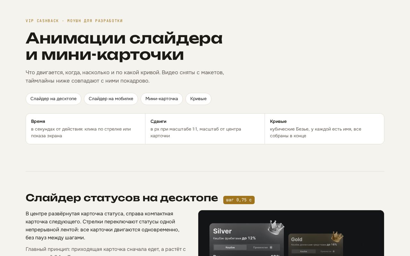This screenshot has width=410, height=256.
Task: Open 'Привилегии' tab in the Gold card
Action: (x=328, y=252)
